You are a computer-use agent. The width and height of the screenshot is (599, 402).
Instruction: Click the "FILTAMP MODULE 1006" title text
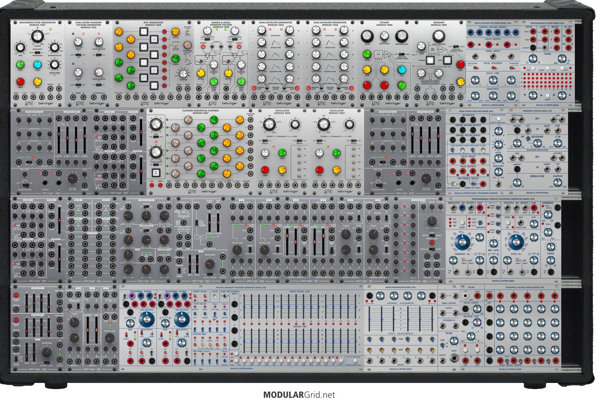[x=384, y=23]
